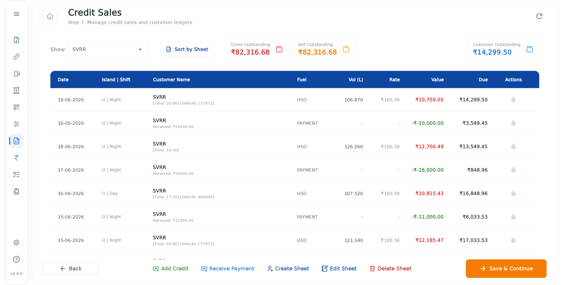This screenshot has width=563, height=285.
Task: Click lock icon for ₹6,033.53 due row
Action: click(513, 217)
